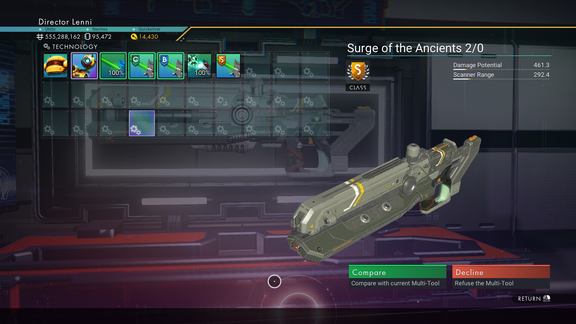
Task: Click the Surge of the Ancients title
Action: 415,48
